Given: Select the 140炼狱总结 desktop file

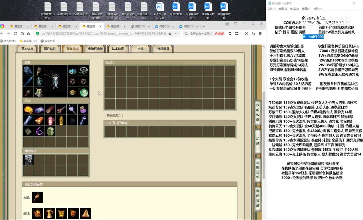Looking at the screenshot, I should tap(64, 9).
